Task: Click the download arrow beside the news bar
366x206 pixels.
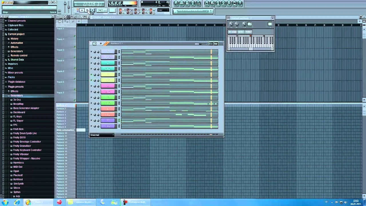Action: pyautogui.click(x=211, y=11)
